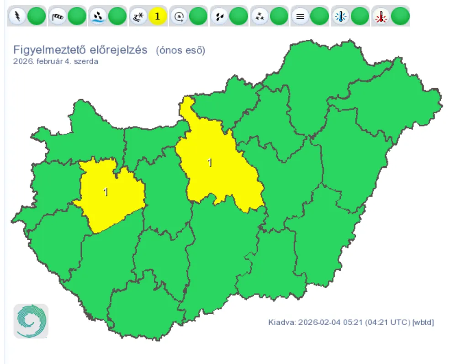
Task: Click the date "2026. február 4. szerda"
Action: tap(56, 61)
